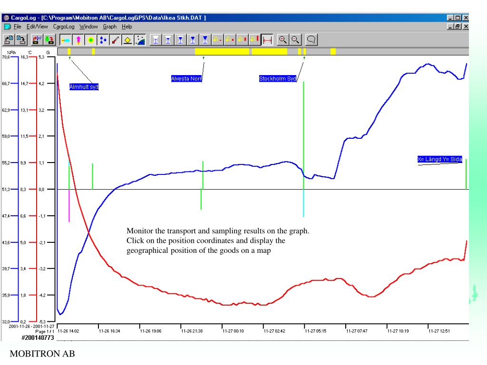Toggle the red thermometer icon
Image resolution: width=487 pixels, height=365 pixels.
tap(115, 40)
